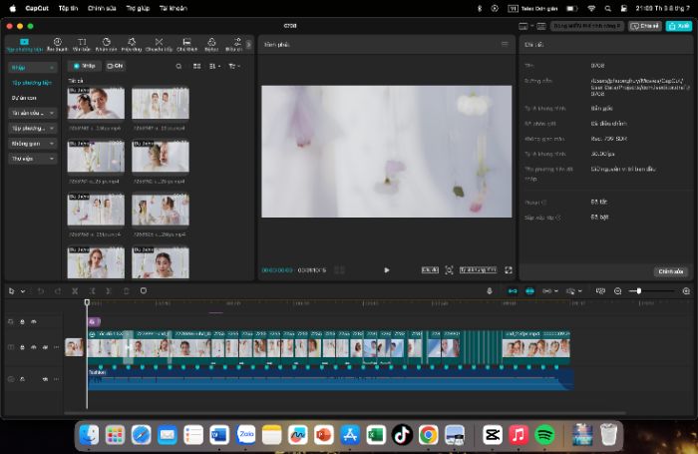The height and width of the screenshot is (454, 698).
Task: Open the Chuyển tiếp transitions tab
Action: point(159,45)
